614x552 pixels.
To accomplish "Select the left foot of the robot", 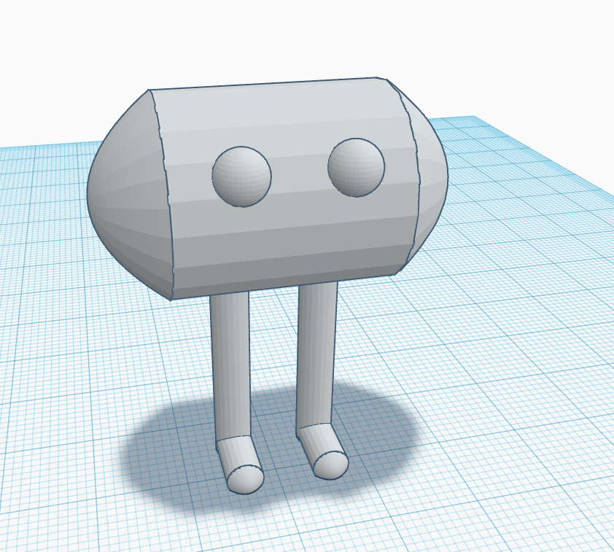I will 240,464.
